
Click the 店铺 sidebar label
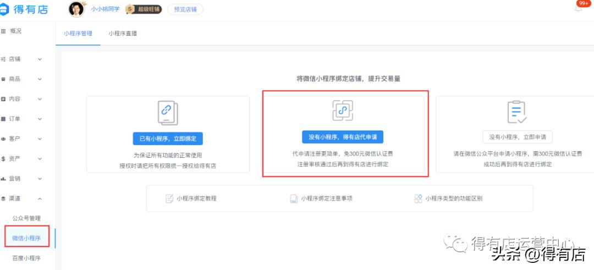tap(15, 59)
